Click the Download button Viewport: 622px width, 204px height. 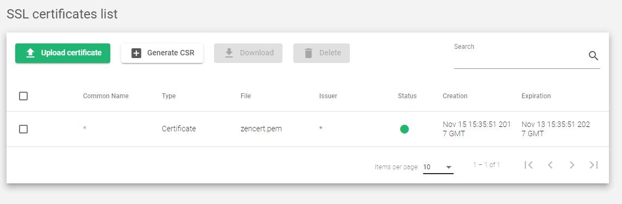pos(248,53)
